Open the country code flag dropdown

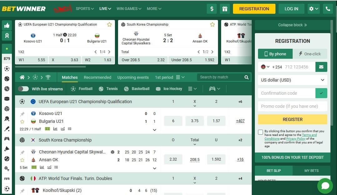tap(265, 67)
